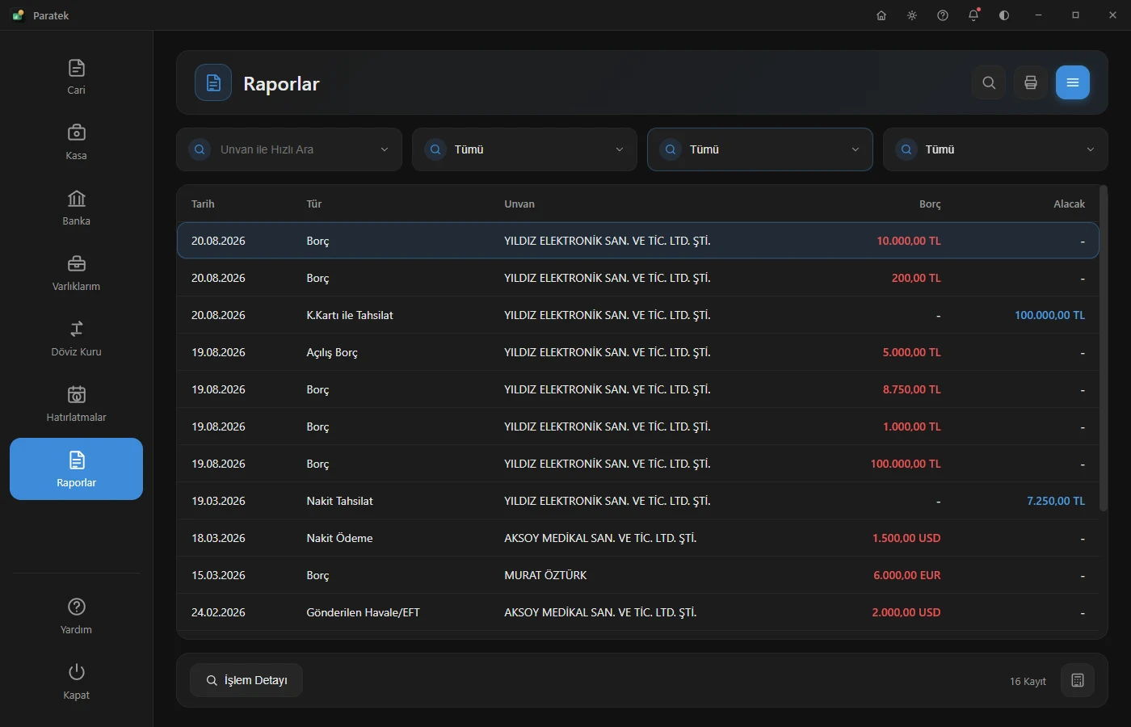Click the sun brightness icon in title bar
1131x727 pixels.
click(x=912, y=15)
